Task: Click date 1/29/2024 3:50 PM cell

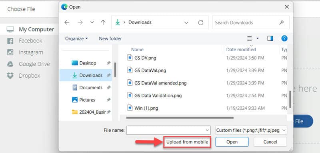Action: click(x=245, y=58)
